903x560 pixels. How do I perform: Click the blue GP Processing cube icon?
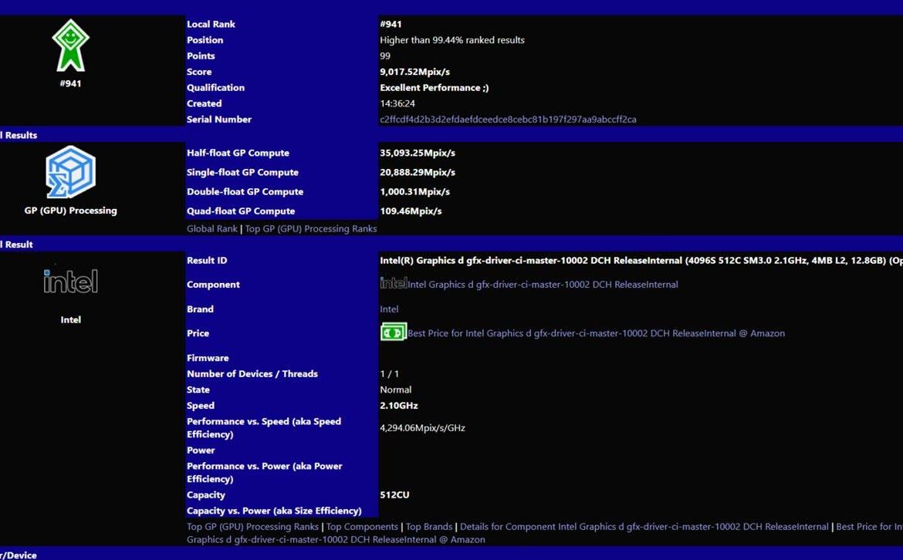[x=70, y=172]
